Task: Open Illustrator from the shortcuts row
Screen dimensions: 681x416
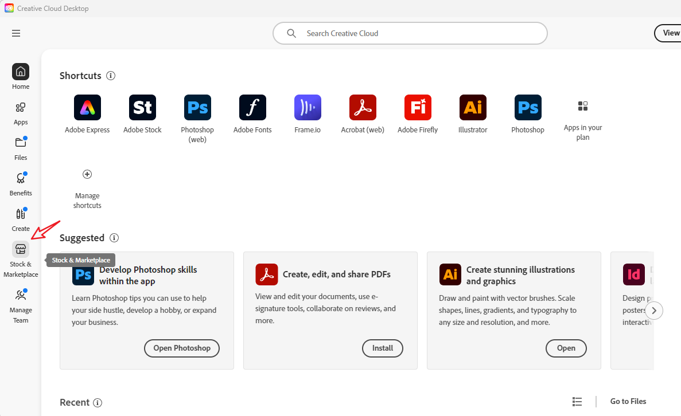Action: (x=473, y=108)
